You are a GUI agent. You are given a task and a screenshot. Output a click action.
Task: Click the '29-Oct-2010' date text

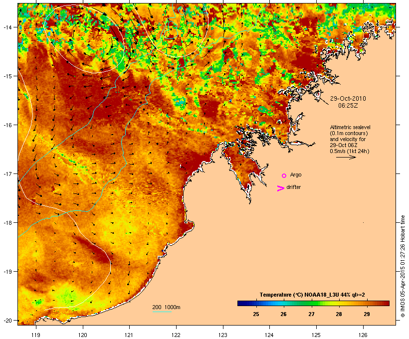coord(348,99)
